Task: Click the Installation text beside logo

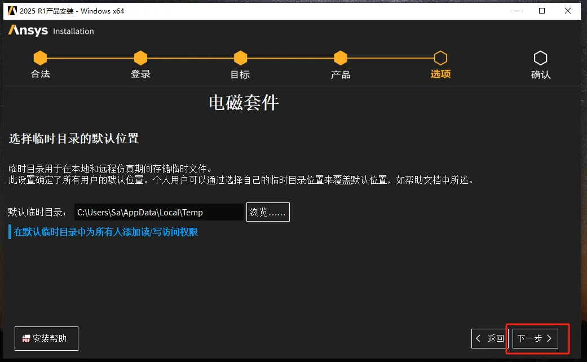Action: click(x=73, y=31)
